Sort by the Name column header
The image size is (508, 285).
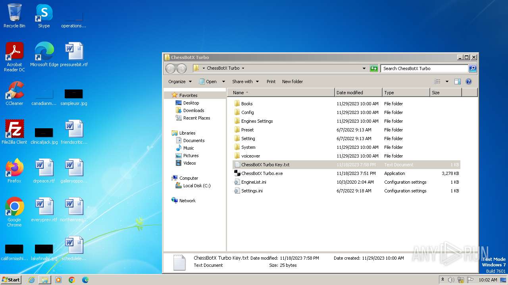[x=281, y=93]
